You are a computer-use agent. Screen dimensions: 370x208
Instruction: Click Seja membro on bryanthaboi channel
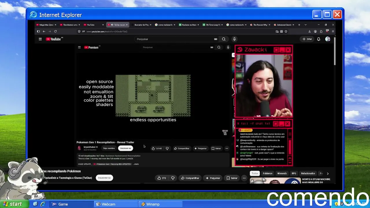[109, 148]
